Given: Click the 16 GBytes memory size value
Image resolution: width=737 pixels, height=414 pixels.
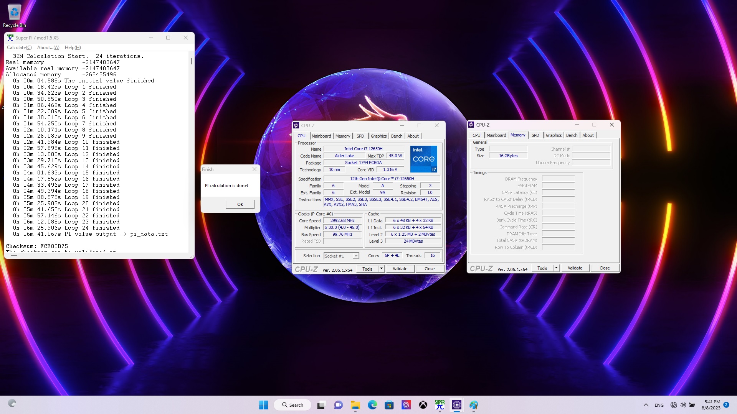Looking at the screenshot, I should click(x=508, y=156).
